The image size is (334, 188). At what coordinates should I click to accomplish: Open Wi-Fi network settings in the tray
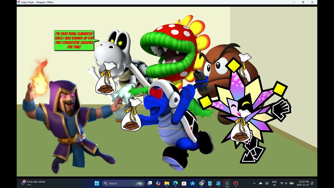[x=282, y=183]
